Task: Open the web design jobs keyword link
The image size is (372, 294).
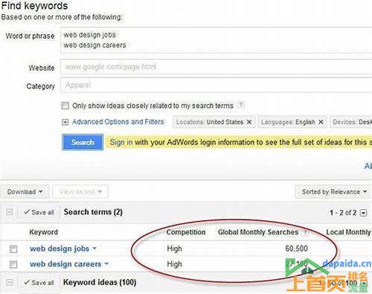Action: point(60,249)
